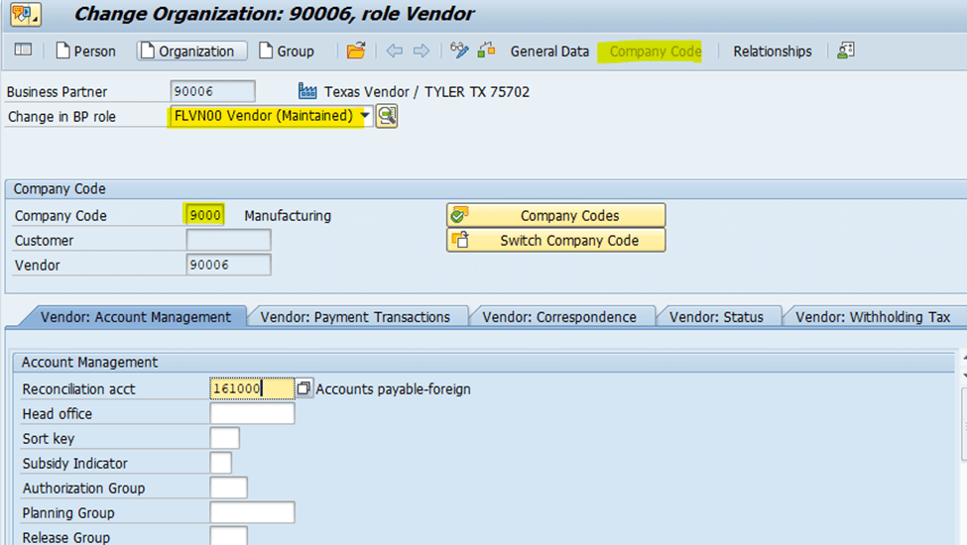Click the Planning Group field
The image size is (967, 545).
pyautogui.click(x=252, y=512)
